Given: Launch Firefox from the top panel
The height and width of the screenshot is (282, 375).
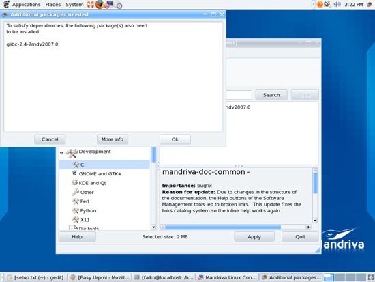Looking at the screenshot, I should pos(100,4).
